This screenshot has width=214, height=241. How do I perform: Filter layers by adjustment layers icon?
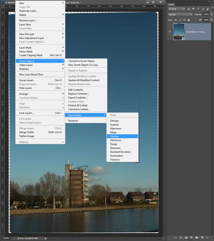click(x=193, y=9)
